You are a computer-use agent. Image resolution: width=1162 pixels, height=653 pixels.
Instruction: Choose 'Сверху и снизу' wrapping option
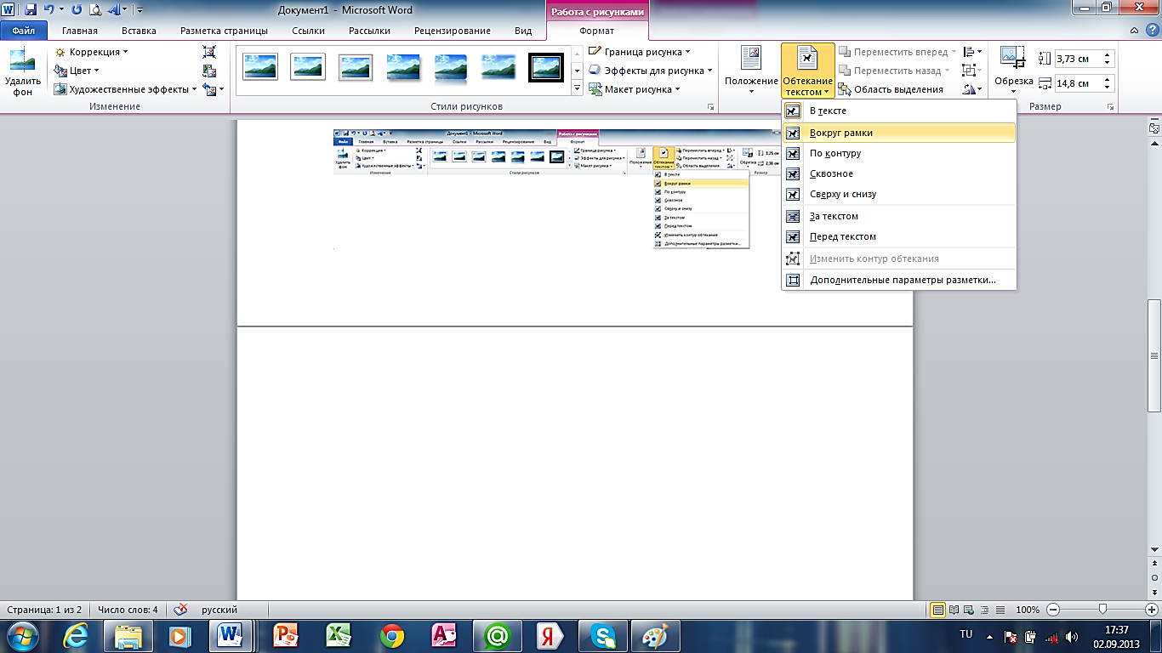click(899, 194)
